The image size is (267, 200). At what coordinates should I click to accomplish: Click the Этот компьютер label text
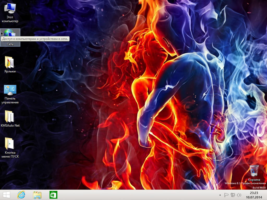click(10, 19)
